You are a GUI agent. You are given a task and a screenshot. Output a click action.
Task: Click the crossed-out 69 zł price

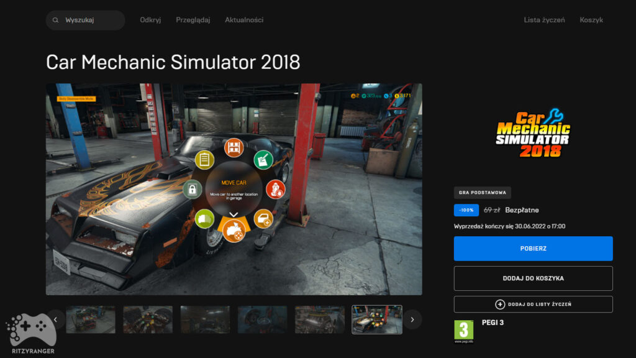[x=492, y=210]
